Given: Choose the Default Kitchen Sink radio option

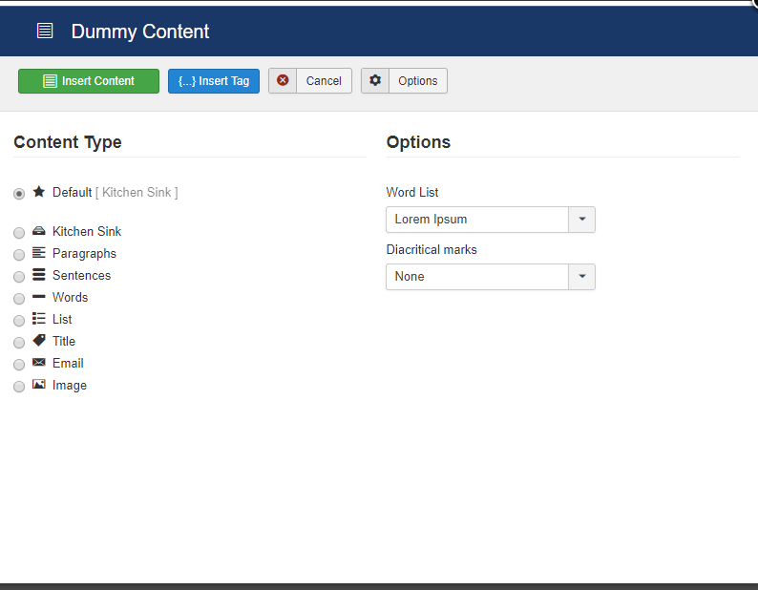Looking at the screenshot, I should point(19,194).
